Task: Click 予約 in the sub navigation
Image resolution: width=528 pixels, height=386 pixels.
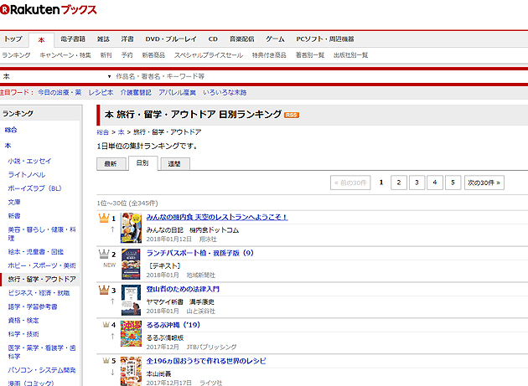Action: point(127,55)
